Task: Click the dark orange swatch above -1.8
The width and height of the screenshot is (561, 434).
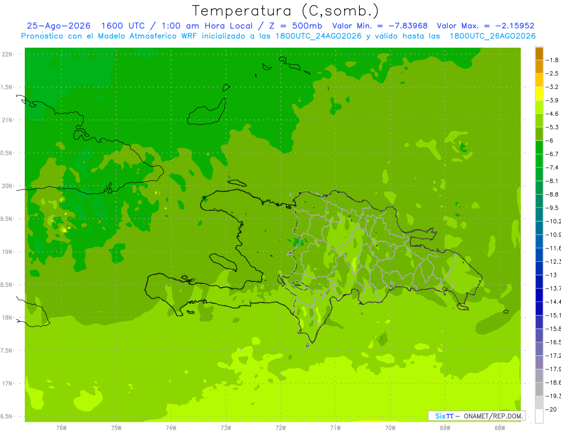Action: [539, 53]
